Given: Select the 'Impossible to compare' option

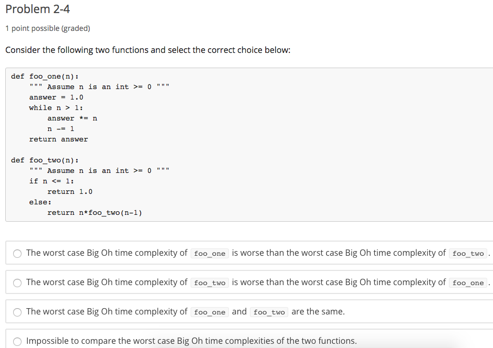Looking at the screenshot, I should pos(17,341).
